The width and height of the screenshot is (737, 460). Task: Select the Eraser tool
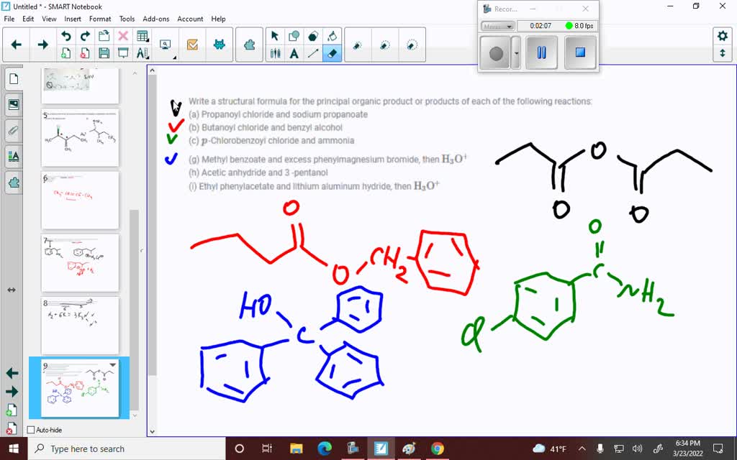[331, 54]
